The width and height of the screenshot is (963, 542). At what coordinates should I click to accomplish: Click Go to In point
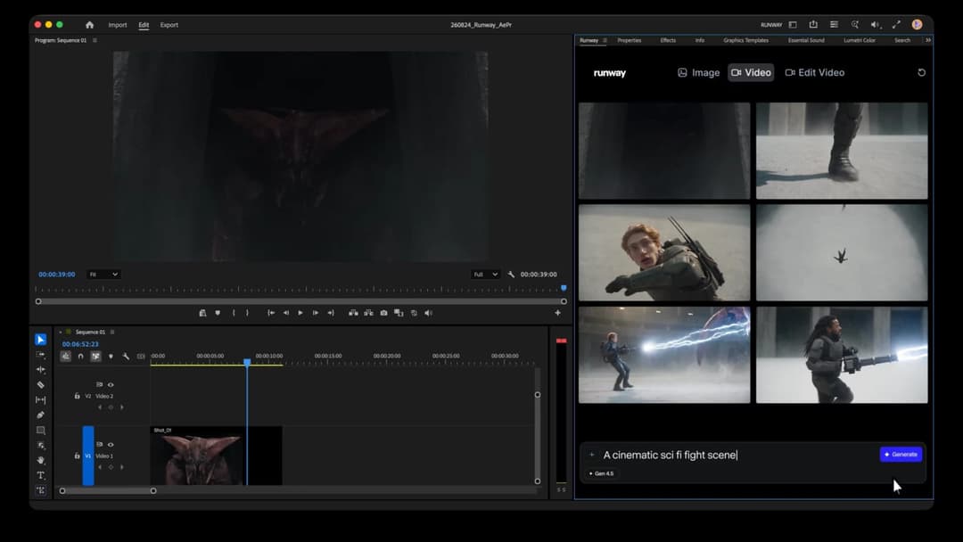click(271, 313)
